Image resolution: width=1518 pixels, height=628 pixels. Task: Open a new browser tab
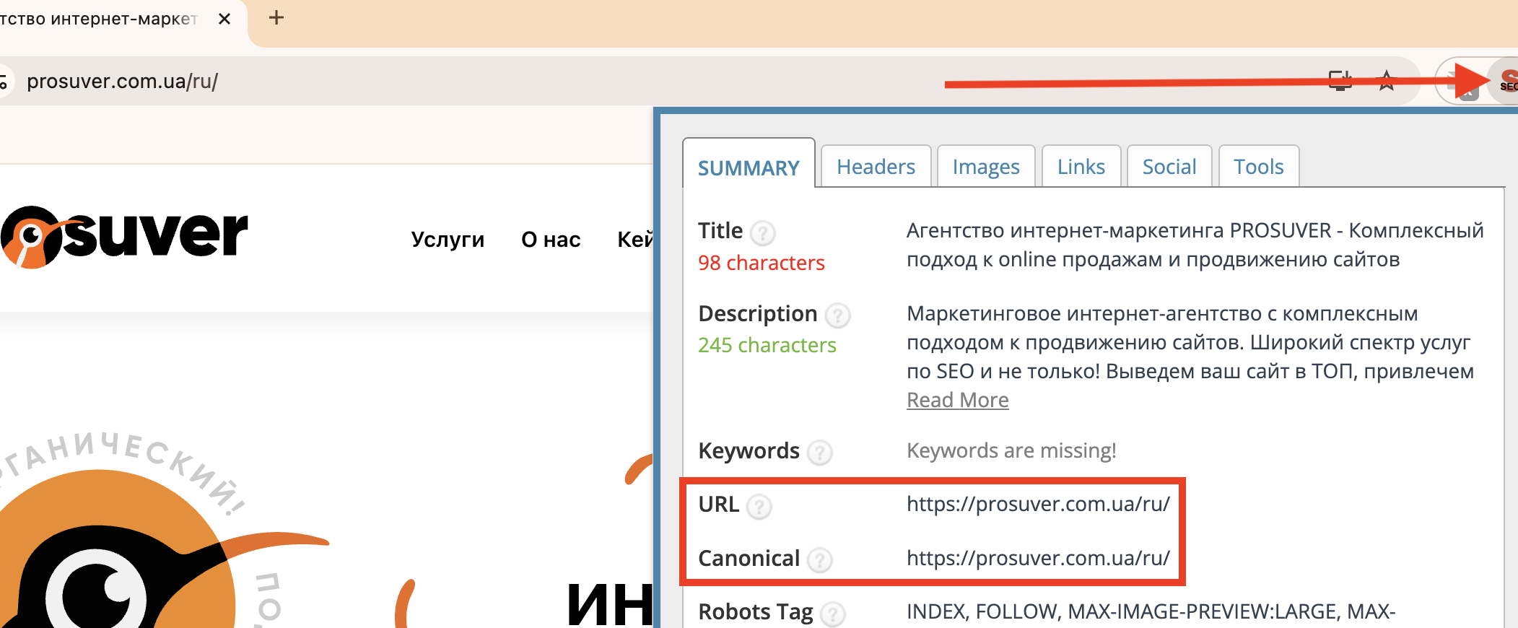coord(276,18)
